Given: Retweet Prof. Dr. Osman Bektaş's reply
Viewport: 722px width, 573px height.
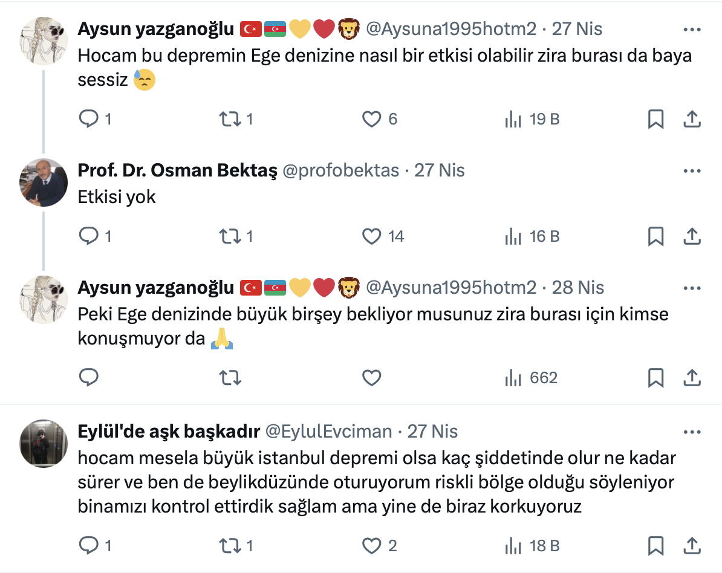Looking at the screenshot, I should (229, 236).
